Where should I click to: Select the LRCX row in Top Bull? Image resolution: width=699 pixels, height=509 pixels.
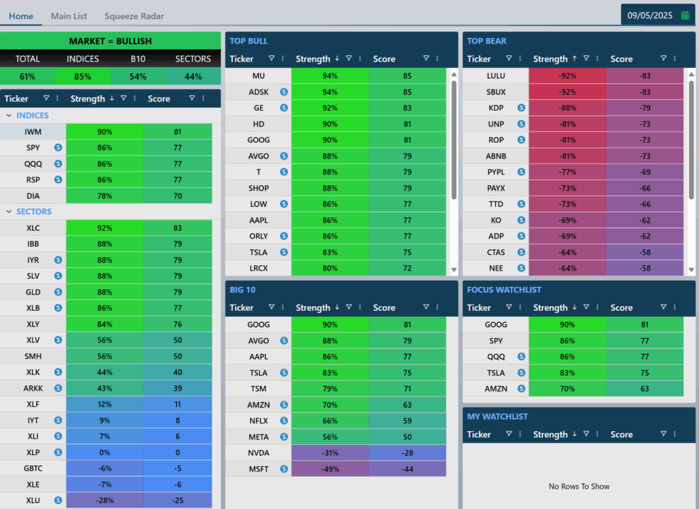pos(336,268)
